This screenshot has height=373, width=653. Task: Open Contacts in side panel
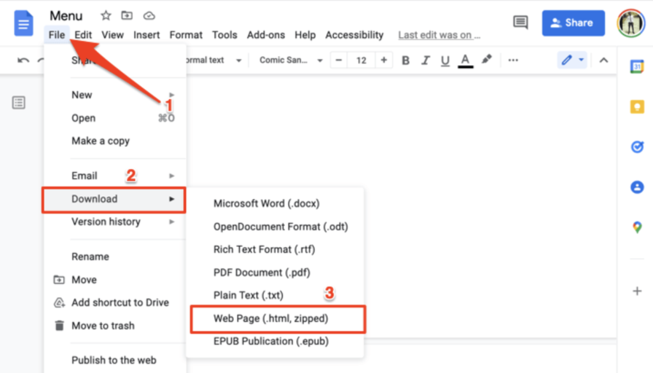click(x=637, y=187)
